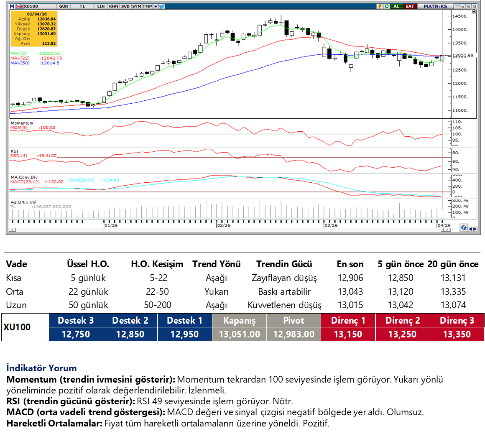Image resolution: width=485 pixels, height=434 pixels.
Task: Click the horizontal scrollbar left arrow
Action: (13, 230)
